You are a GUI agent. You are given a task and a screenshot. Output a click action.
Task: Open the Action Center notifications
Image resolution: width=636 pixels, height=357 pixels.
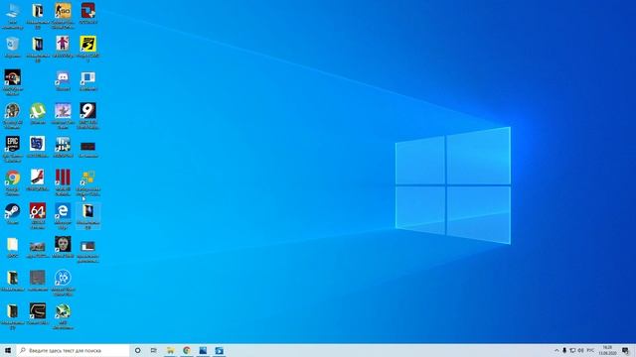626,350
